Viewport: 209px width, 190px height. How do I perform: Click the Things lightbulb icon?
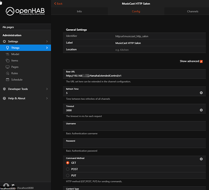pyautogui.click(x=8, y=48)
